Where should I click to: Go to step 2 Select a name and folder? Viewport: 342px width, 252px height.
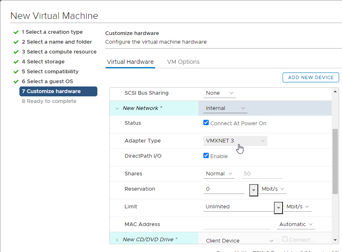point(57,42)
